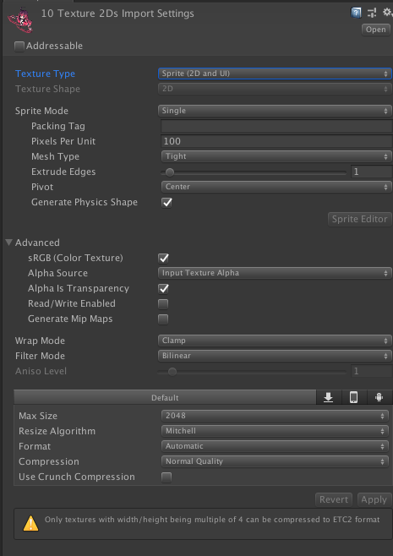
Task: Select the Standalone download-arrow platform tab
Action: pos(329,397)
